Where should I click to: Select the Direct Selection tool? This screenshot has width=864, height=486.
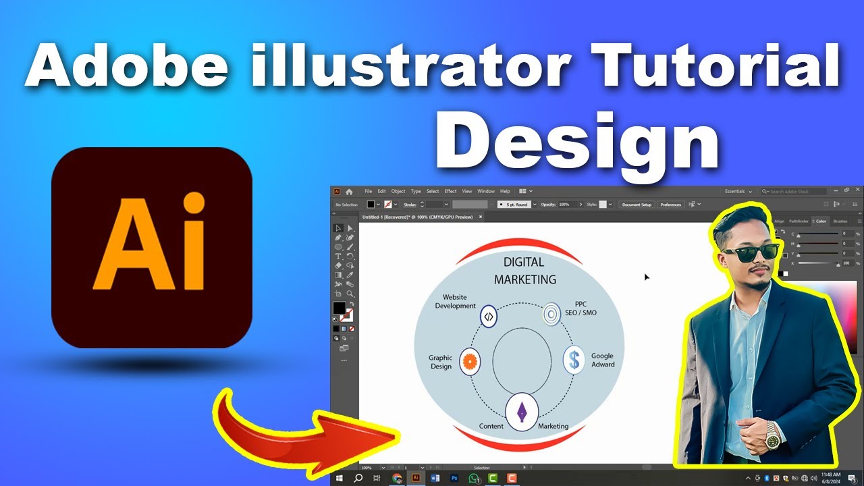coord(350,228)
